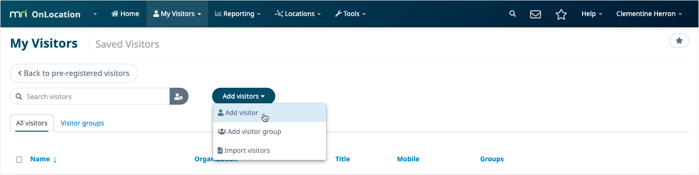Open the mail envelope icon
The image size is (699, 175).
535,14
